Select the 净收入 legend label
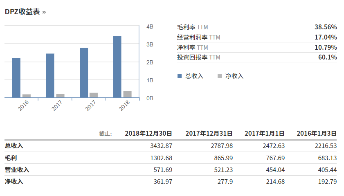Image resolution: width=344 pixels, height=196 pixels. point(234,76)
